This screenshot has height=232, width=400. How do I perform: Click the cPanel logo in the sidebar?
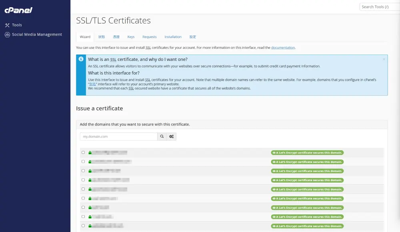coord(18,10)
